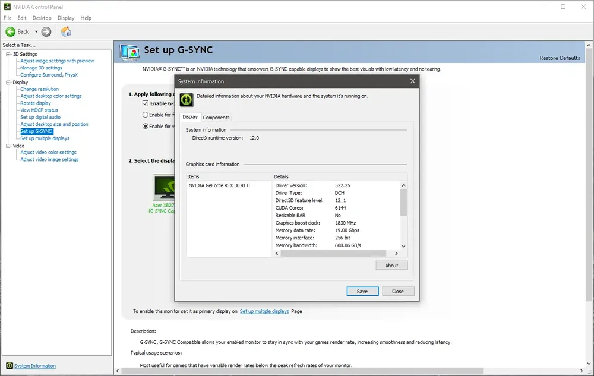Click the Resizable BAR row label
Image resolution: width=594 pixels, height=376 pixels.
coord(290,216)
